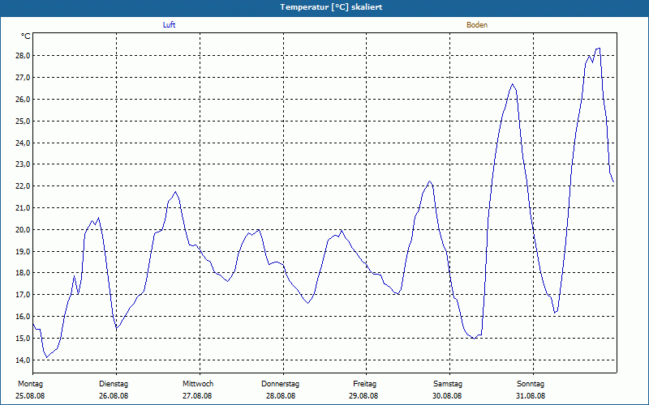The height and width of the screenshot is (405, 649).
Task: Click the date 27.08.08
Action: coord(197,396)
